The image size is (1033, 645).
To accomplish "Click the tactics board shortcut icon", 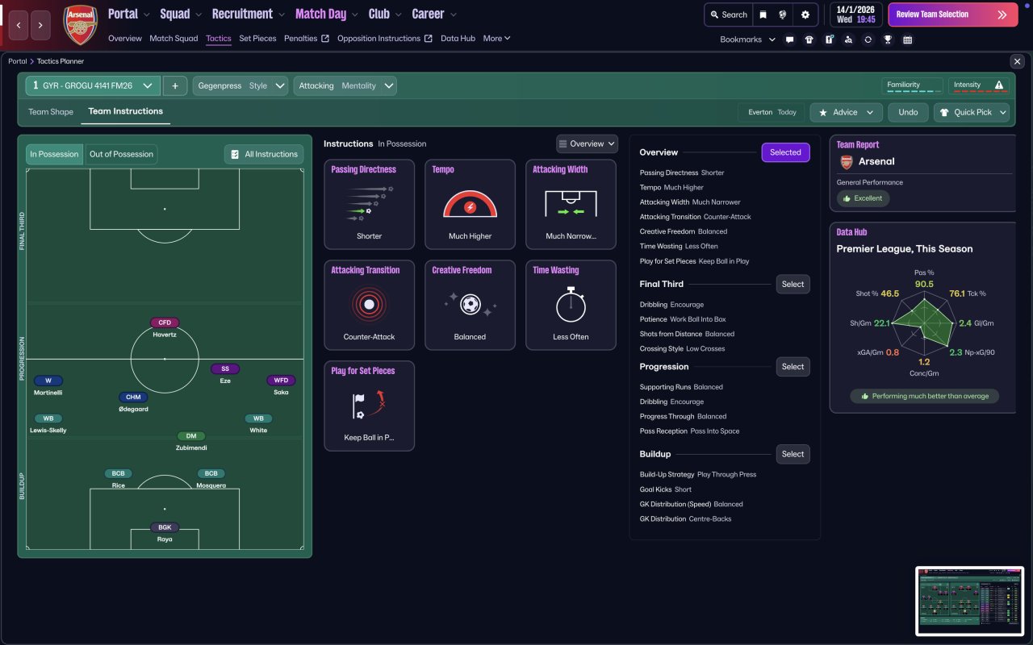I will click(829, 40).
